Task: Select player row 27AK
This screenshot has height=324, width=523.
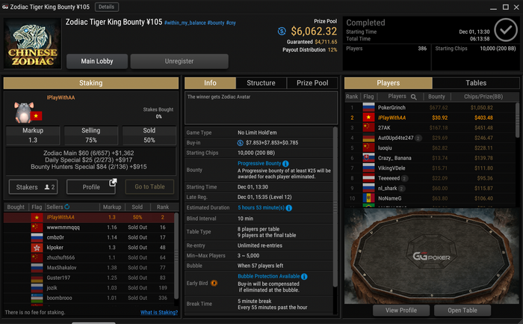Action: 430,128
